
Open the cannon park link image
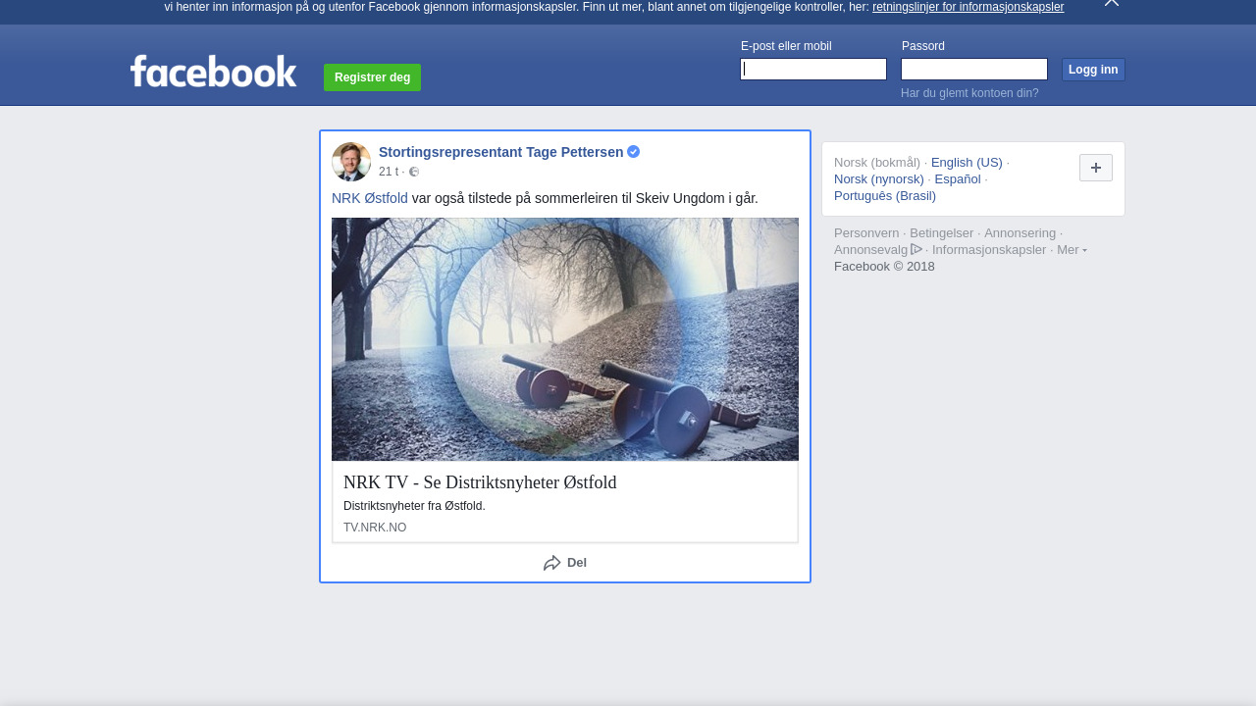point(565,339)
